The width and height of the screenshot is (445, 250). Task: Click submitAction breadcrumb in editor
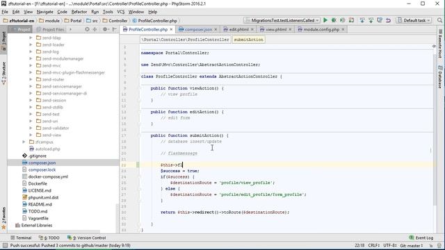(248, 40)
